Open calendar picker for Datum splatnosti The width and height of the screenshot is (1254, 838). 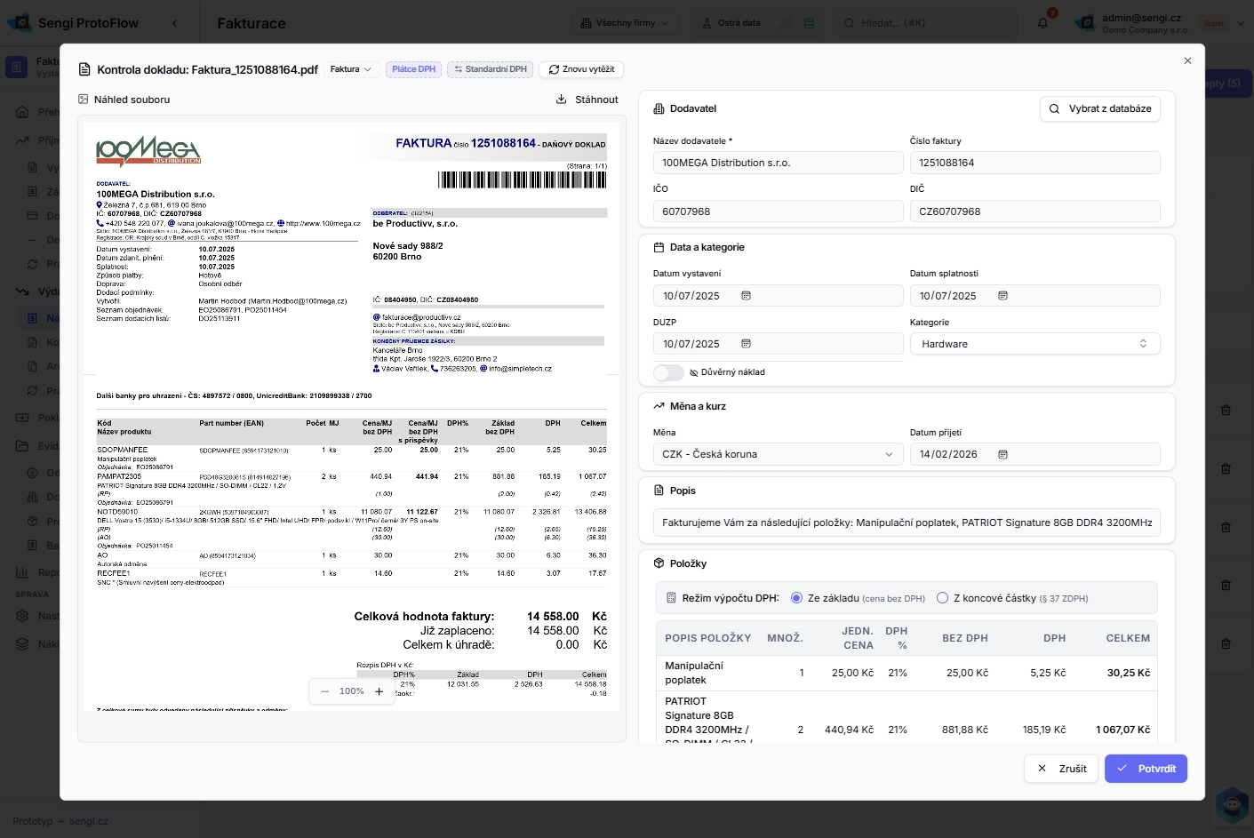click(1002, 296)
